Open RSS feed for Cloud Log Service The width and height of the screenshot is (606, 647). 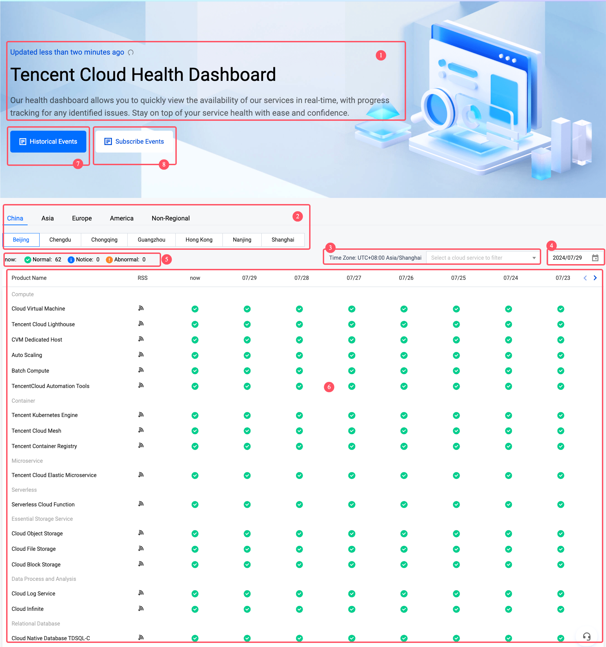click(x=141, y=593)
